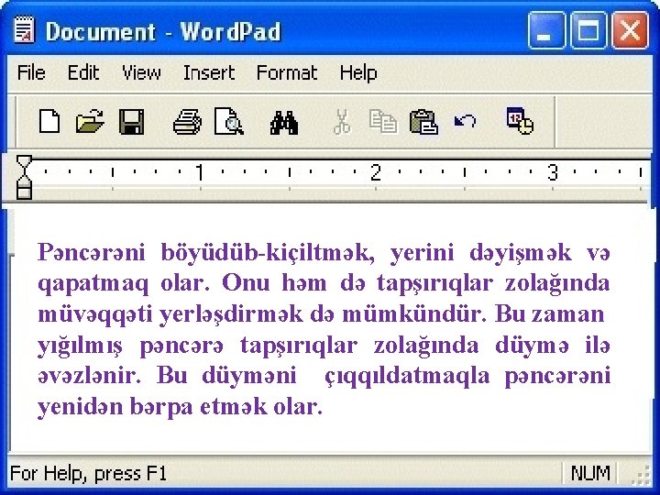Open the Format menu

pos(287,72)
